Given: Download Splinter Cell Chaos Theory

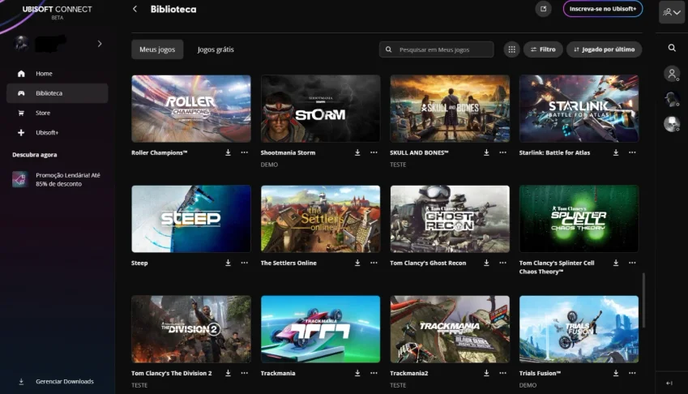Looking at the screenshot, I should 616,263.
